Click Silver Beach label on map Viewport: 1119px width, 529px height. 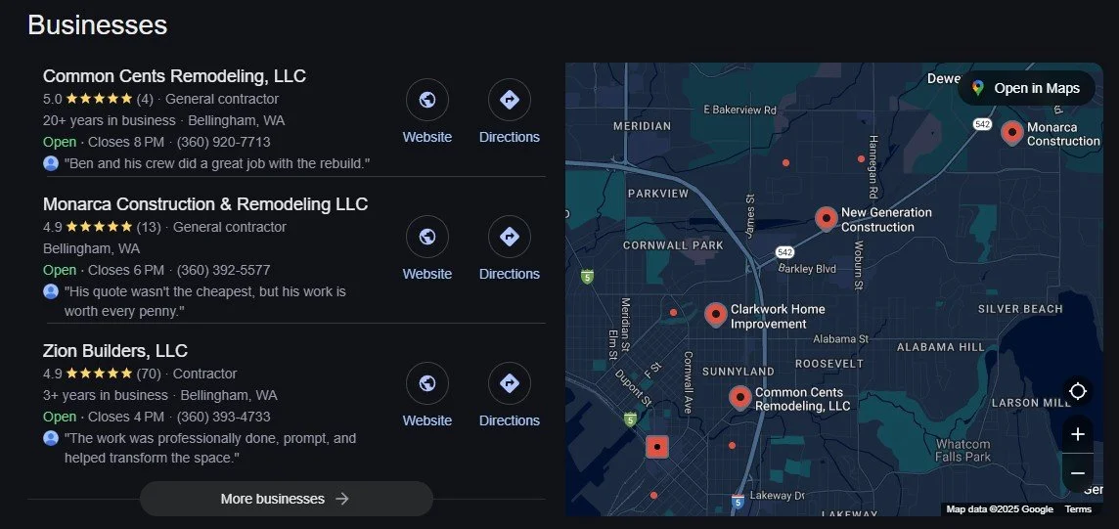click(1020, 309)
